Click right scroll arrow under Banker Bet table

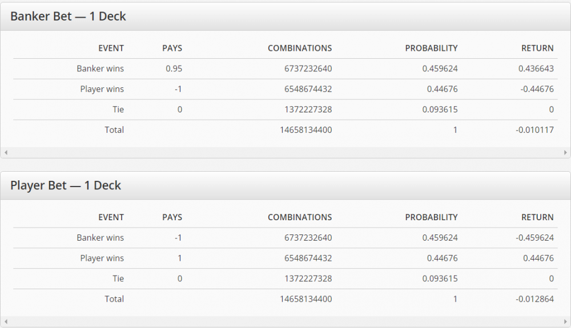[x=566, y=153]
